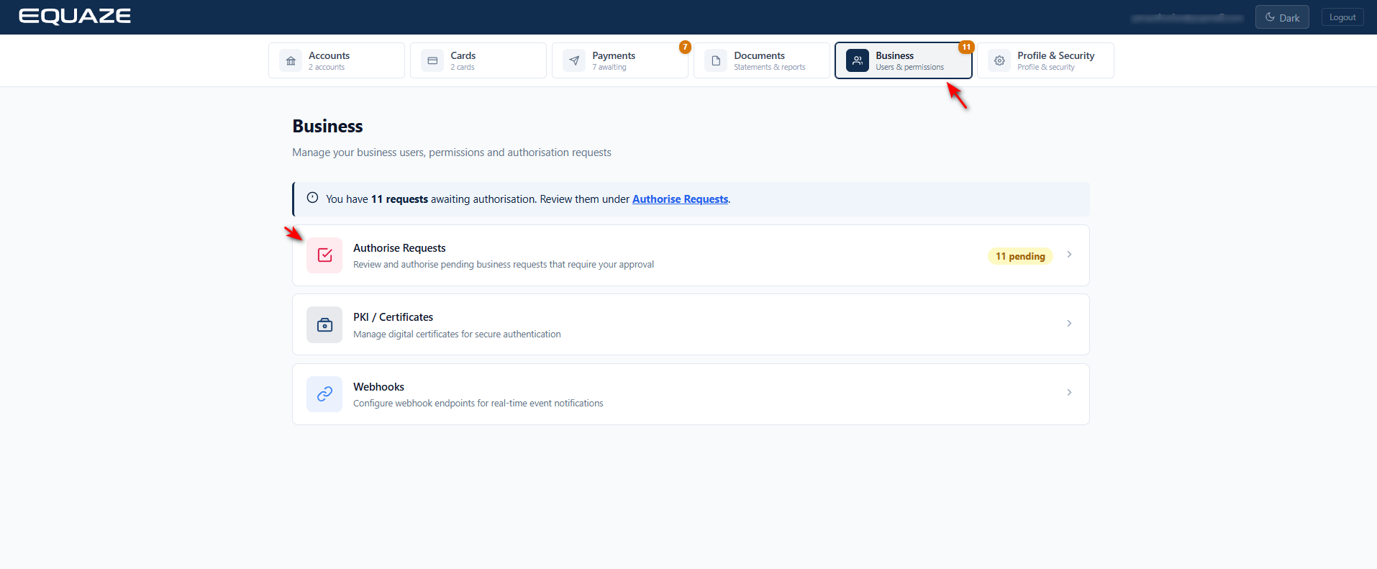The height and width of the screenshot is (569, 1377).
Task: Toggle Dark mode
Action: (x=1282, y=17)
